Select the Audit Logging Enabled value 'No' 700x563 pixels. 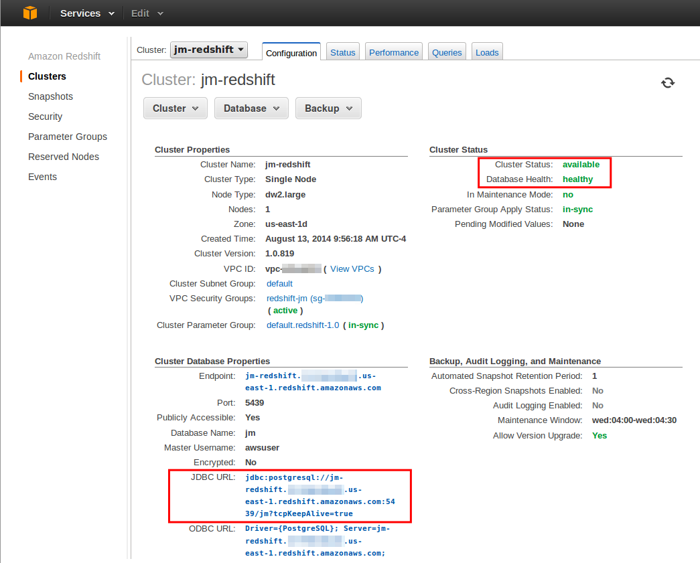pos(598,406)
